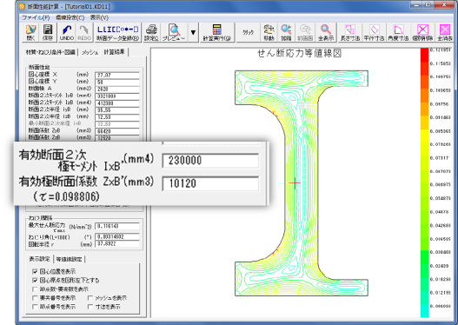Click the 開く (Open) toolbar icon
Viewport: 458px width, 325px height.
pos(30,32)
